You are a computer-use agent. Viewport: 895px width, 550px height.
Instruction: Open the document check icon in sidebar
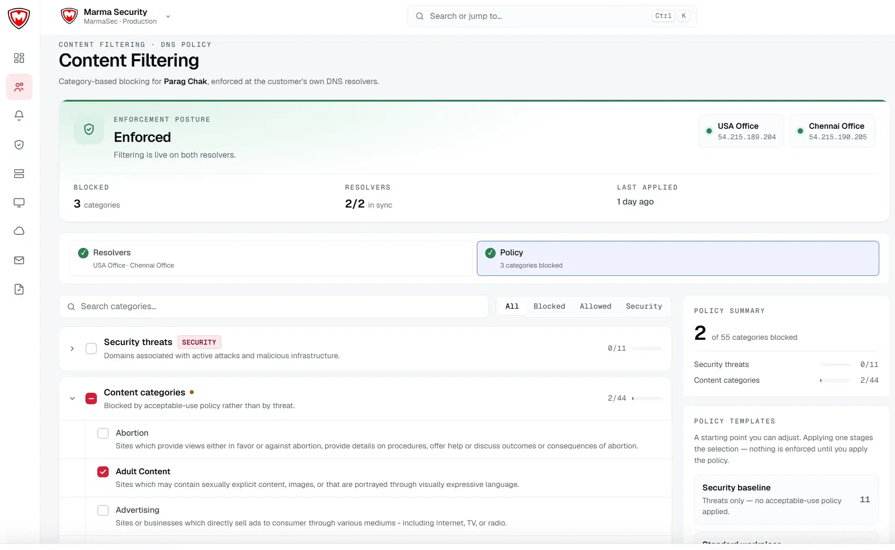coord(19,289)
